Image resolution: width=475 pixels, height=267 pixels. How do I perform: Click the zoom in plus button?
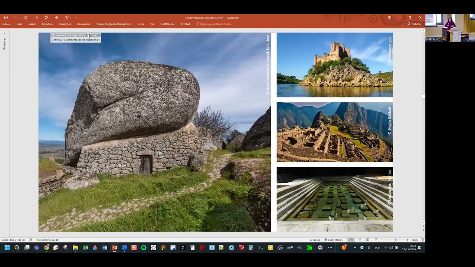point(407,240)
